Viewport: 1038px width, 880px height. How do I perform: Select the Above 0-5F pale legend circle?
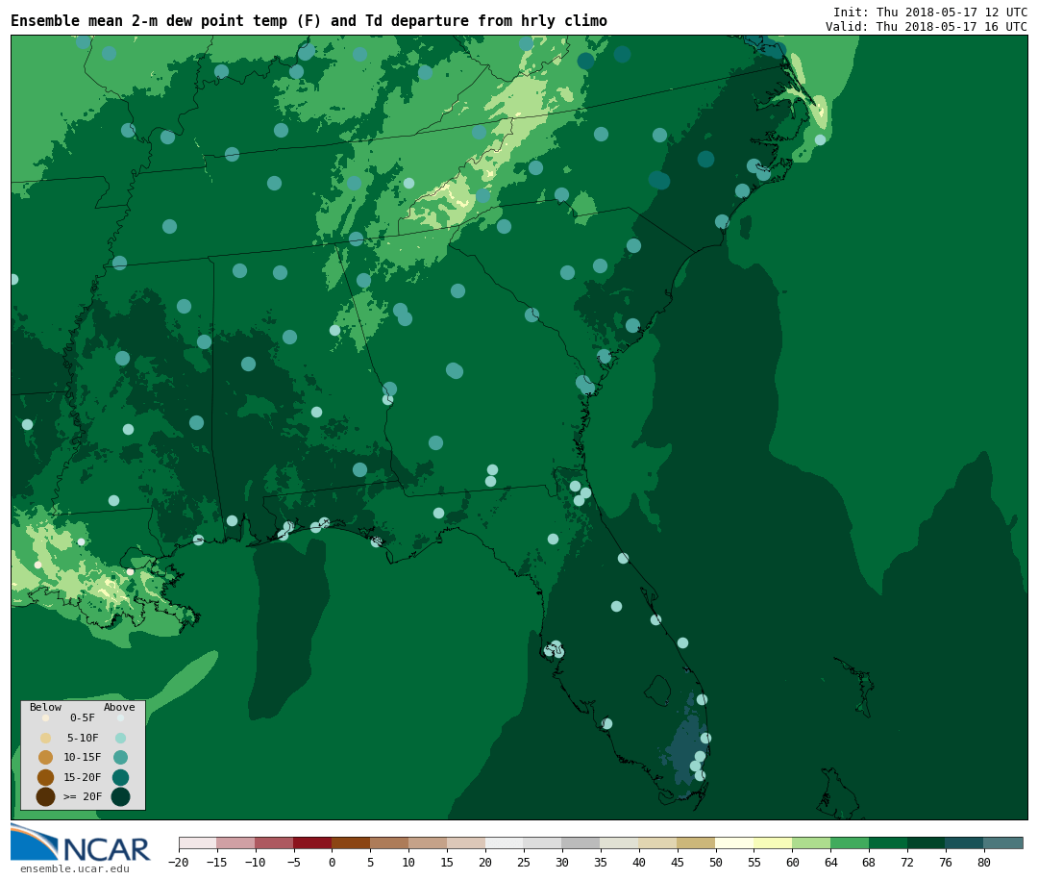pos(120,717)
